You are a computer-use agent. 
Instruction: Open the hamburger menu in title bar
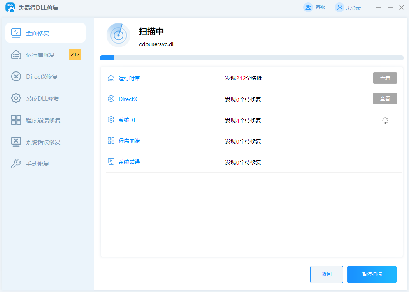(378, 7)
